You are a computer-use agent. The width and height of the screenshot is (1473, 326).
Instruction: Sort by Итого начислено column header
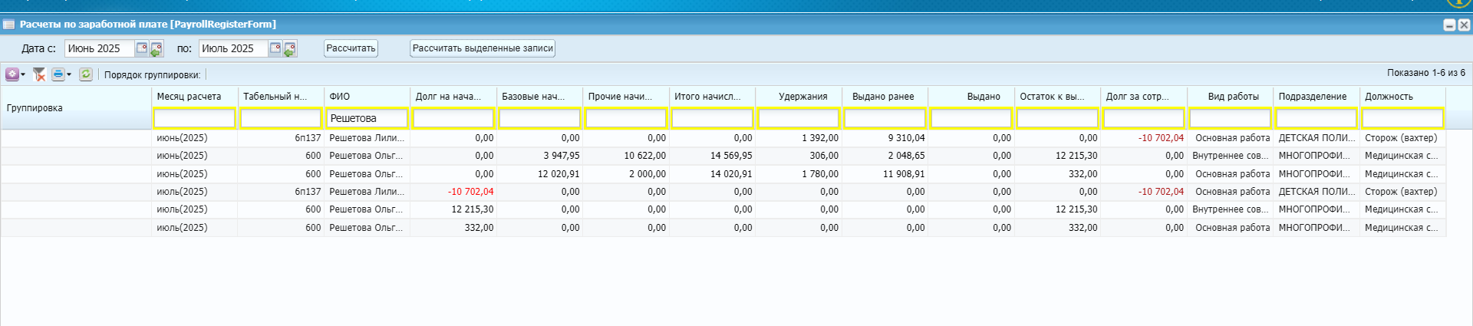point(712,97)
